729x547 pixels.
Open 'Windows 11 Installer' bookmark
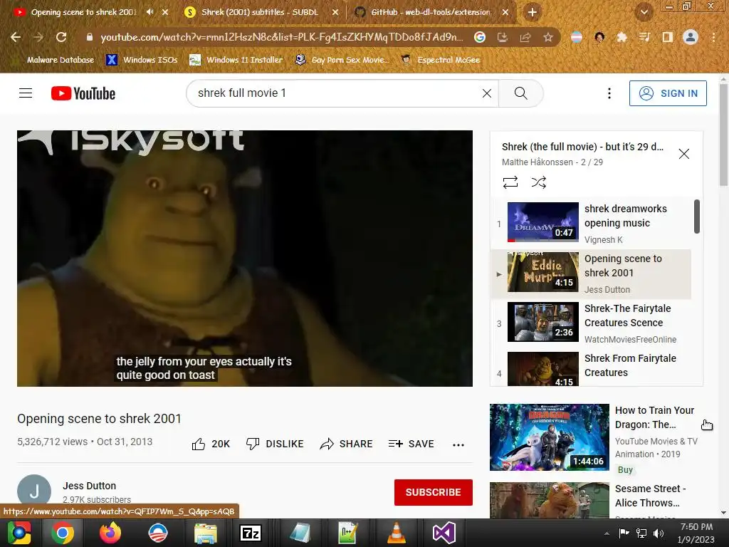236,60
